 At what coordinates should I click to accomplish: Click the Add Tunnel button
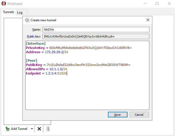(x=16, y=129)
